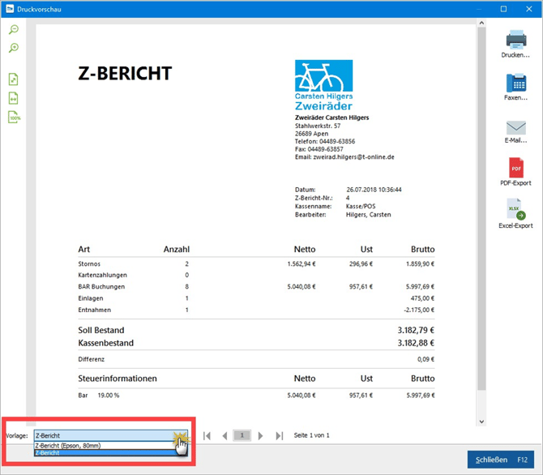The height and width of the screenshot is (475, 543).
Task: Set preview zoom to 100%
Action: click(14, 118)
